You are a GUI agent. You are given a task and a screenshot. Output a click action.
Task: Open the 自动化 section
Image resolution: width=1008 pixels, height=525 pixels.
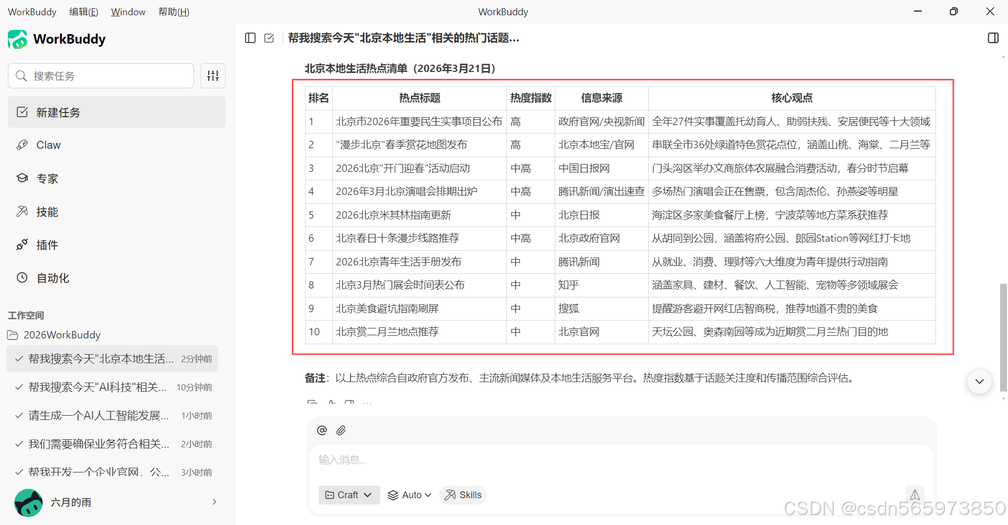tap(117, 278)
